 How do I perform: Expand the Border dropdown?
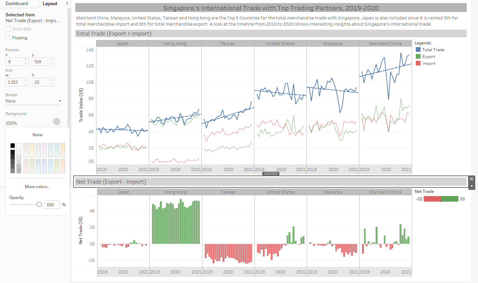coord(34,101)
